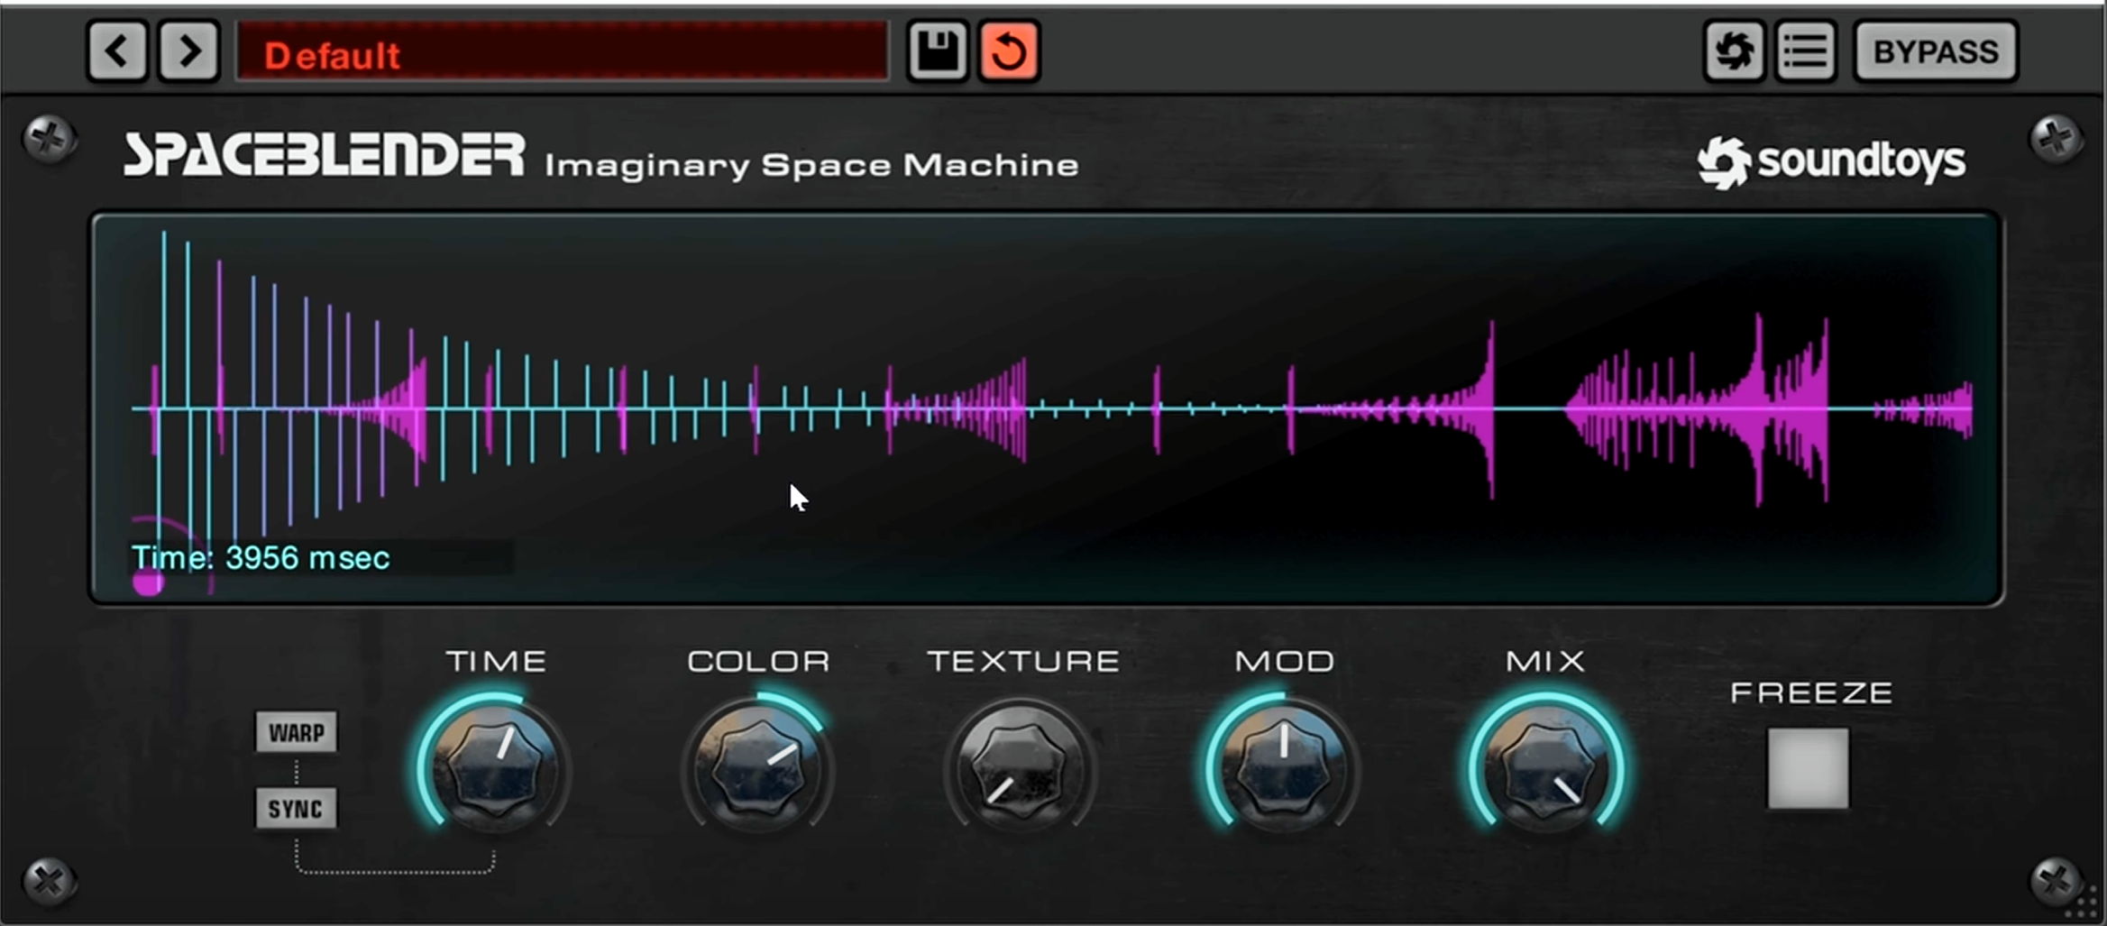Click the MOD knob
This screenshot has height=926, width=2107.
tap(1283, 769)
